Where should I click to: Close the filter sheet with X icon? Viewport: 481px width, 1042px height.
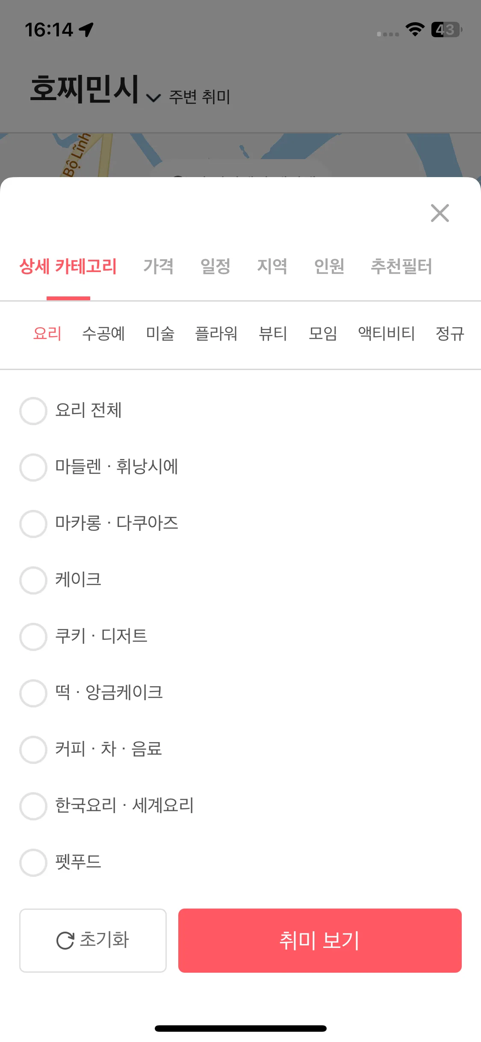pyautogui.click(x=440, y=213)
